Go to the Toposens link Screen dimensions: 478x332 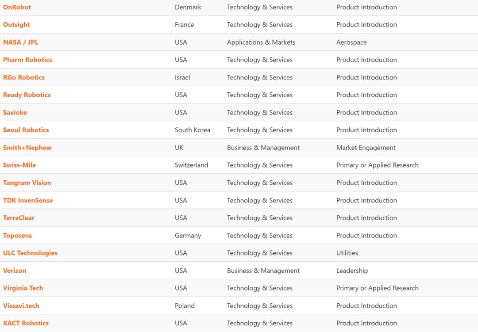pyautogui.click(x=17, y=236)
